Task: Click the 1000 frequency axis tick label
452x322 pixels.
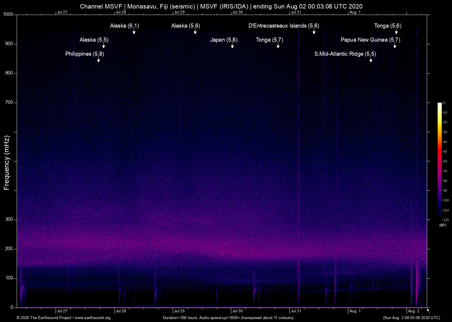Action: click(x=8, y=14)
